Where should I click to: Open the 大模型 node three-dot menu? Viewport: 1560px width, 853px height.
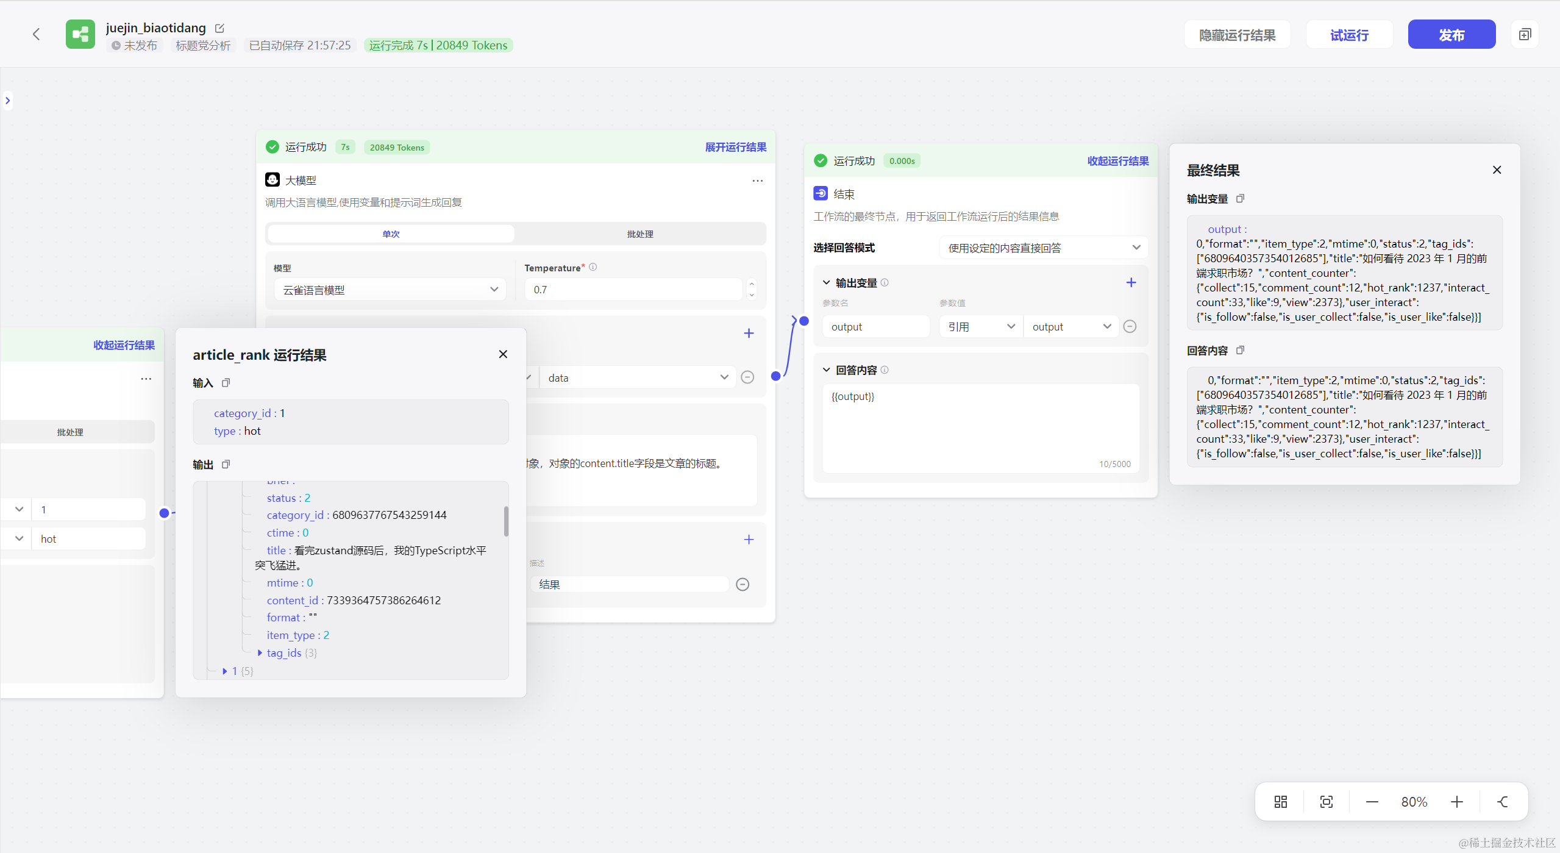point(757,180)
